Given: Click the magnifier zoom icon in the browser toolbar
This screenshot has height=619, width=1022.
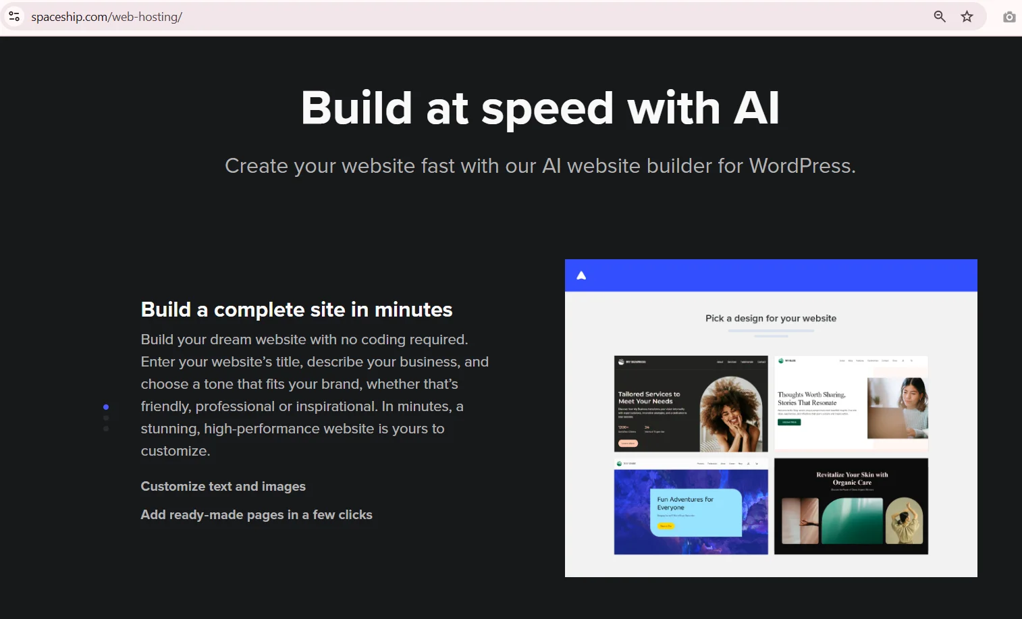Looking at the screenshot, I should tap(940, 16).
